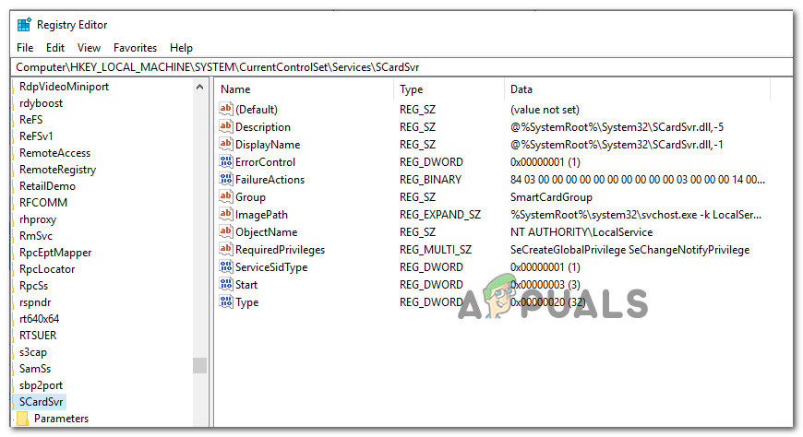Screen dimensions: 803x437
Task: Click the FailureActions value name
Action: tap(270, 180)
